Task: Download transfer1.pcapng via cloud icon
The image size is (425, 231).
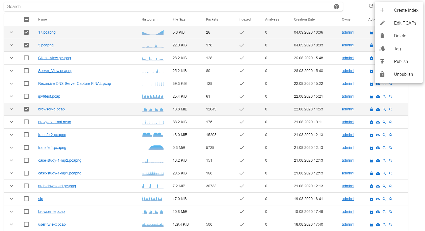Action: tap(378, 148)
